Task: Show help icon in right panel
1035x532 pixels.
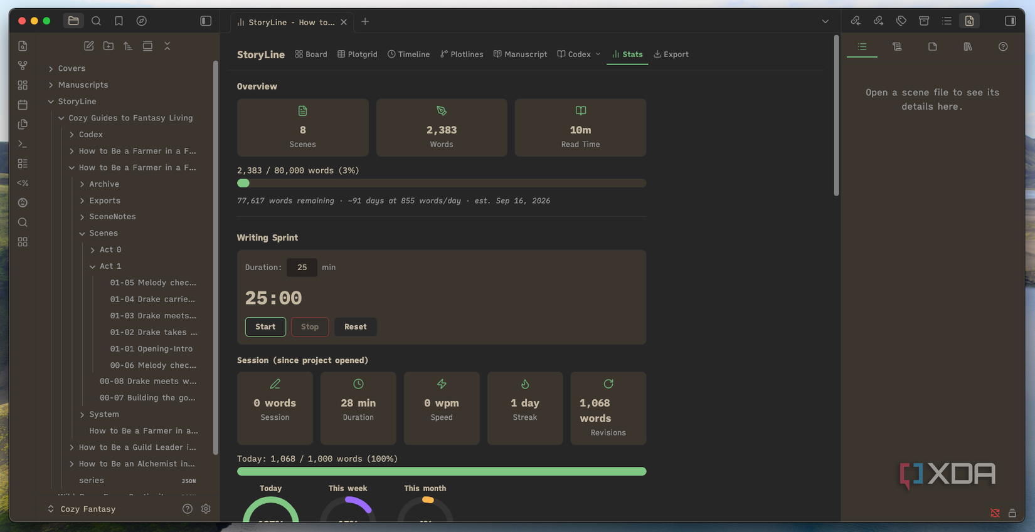Action: click(x=1003, y=46)
